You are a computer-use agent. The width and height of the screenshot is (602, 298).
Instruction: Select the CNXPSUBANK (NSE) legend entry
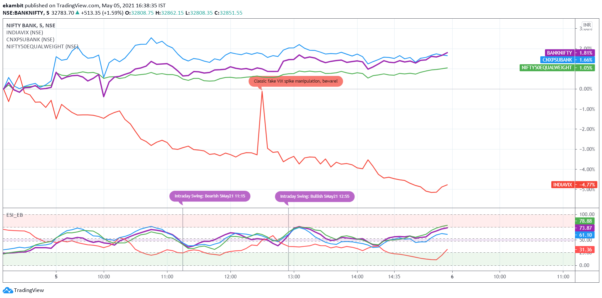coord(30,39)
